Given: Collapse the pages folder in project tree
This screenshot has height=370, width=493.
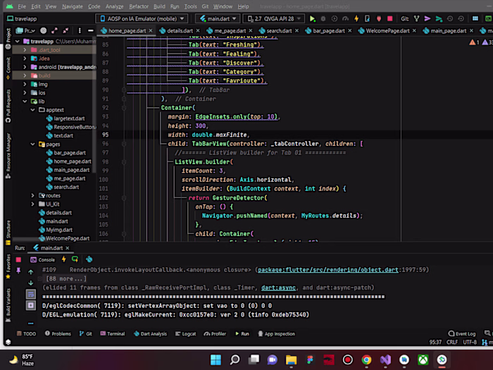Looking at the screenshot, I should [32, 144].
